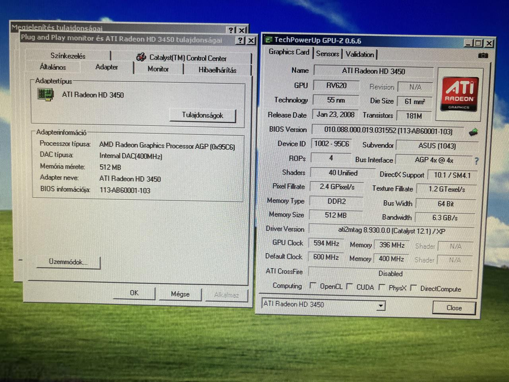
Task: Toggle the PhysX checkbox
Action: click(x=382, y=287)
